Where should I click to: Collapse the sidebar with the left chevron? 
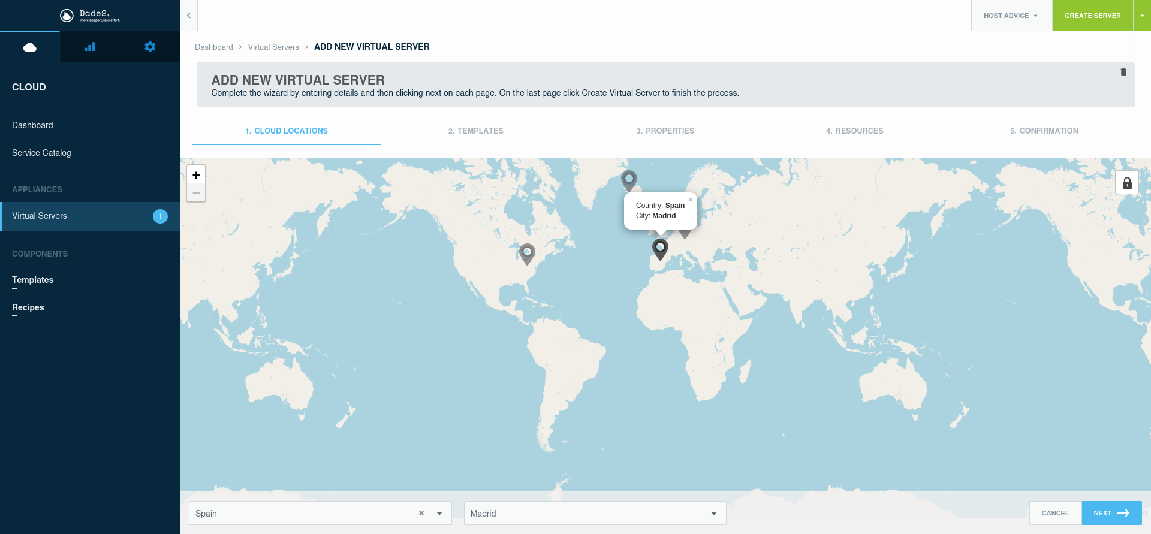[x=189, y=16]
